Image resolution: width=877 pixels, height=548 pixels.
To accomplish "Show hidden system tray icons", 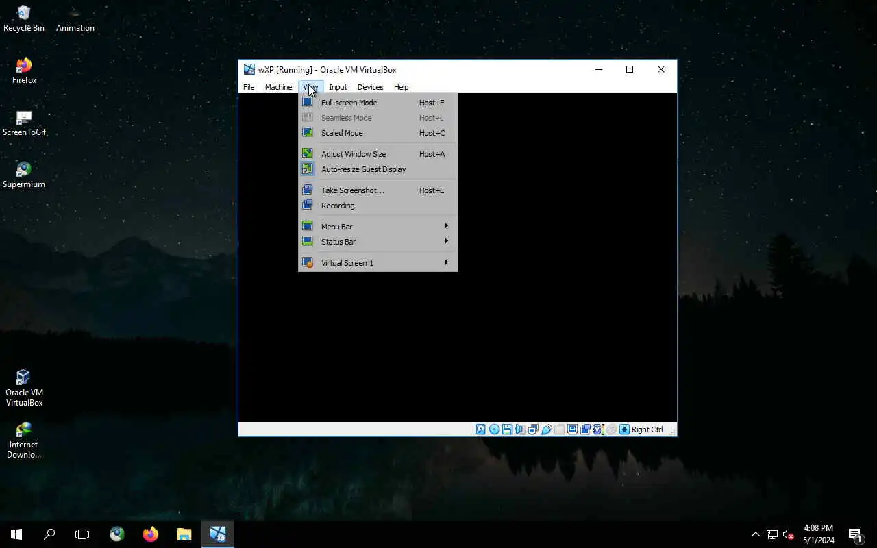I will pos(756,534).
